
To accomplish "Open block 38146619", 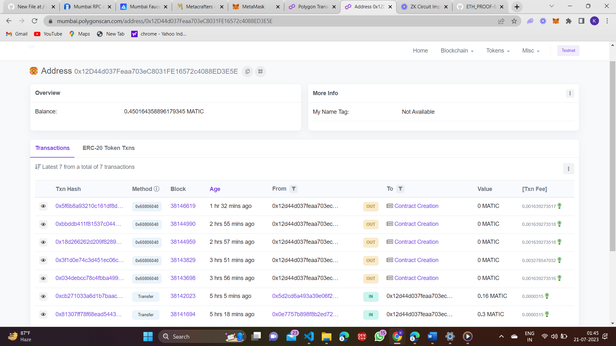I will click(183, 206).
